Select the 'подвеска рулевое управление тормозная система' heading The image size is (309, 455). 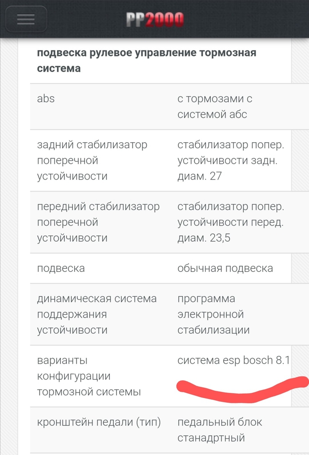tap(147, 60)
